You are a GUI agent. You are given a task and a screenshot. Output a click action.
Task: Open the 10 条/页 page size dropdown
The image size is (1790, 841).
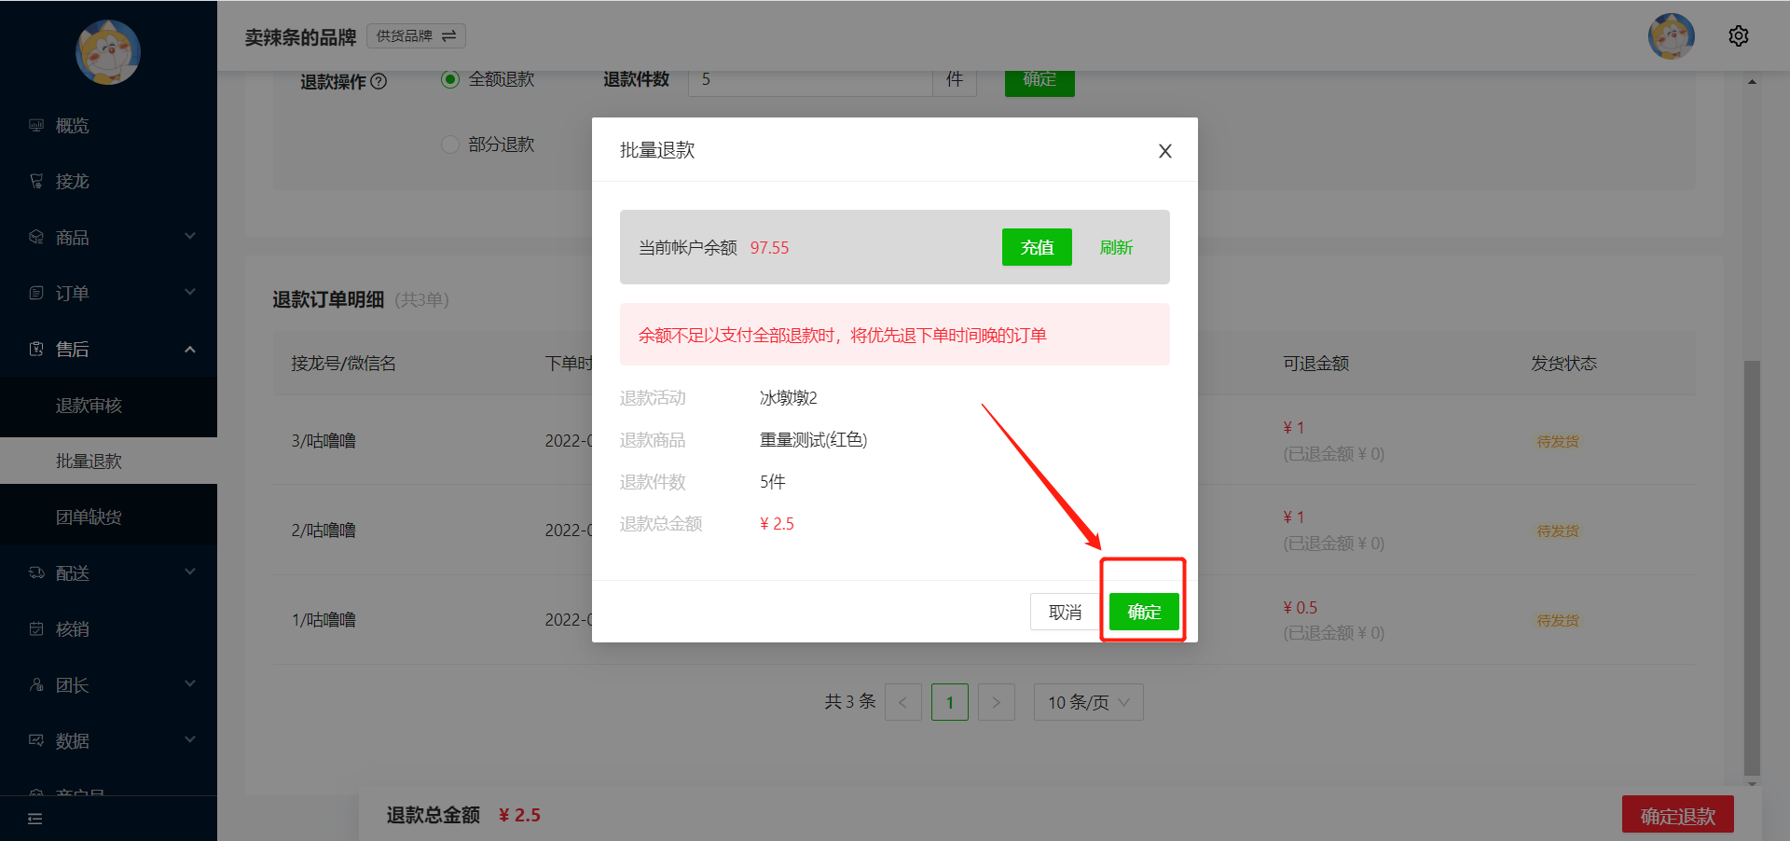coord(1088,702)
